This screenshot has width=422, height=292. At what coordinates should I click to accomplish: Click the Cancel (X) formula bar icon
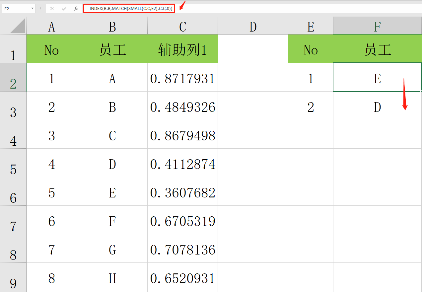click(x=52, y=9)
